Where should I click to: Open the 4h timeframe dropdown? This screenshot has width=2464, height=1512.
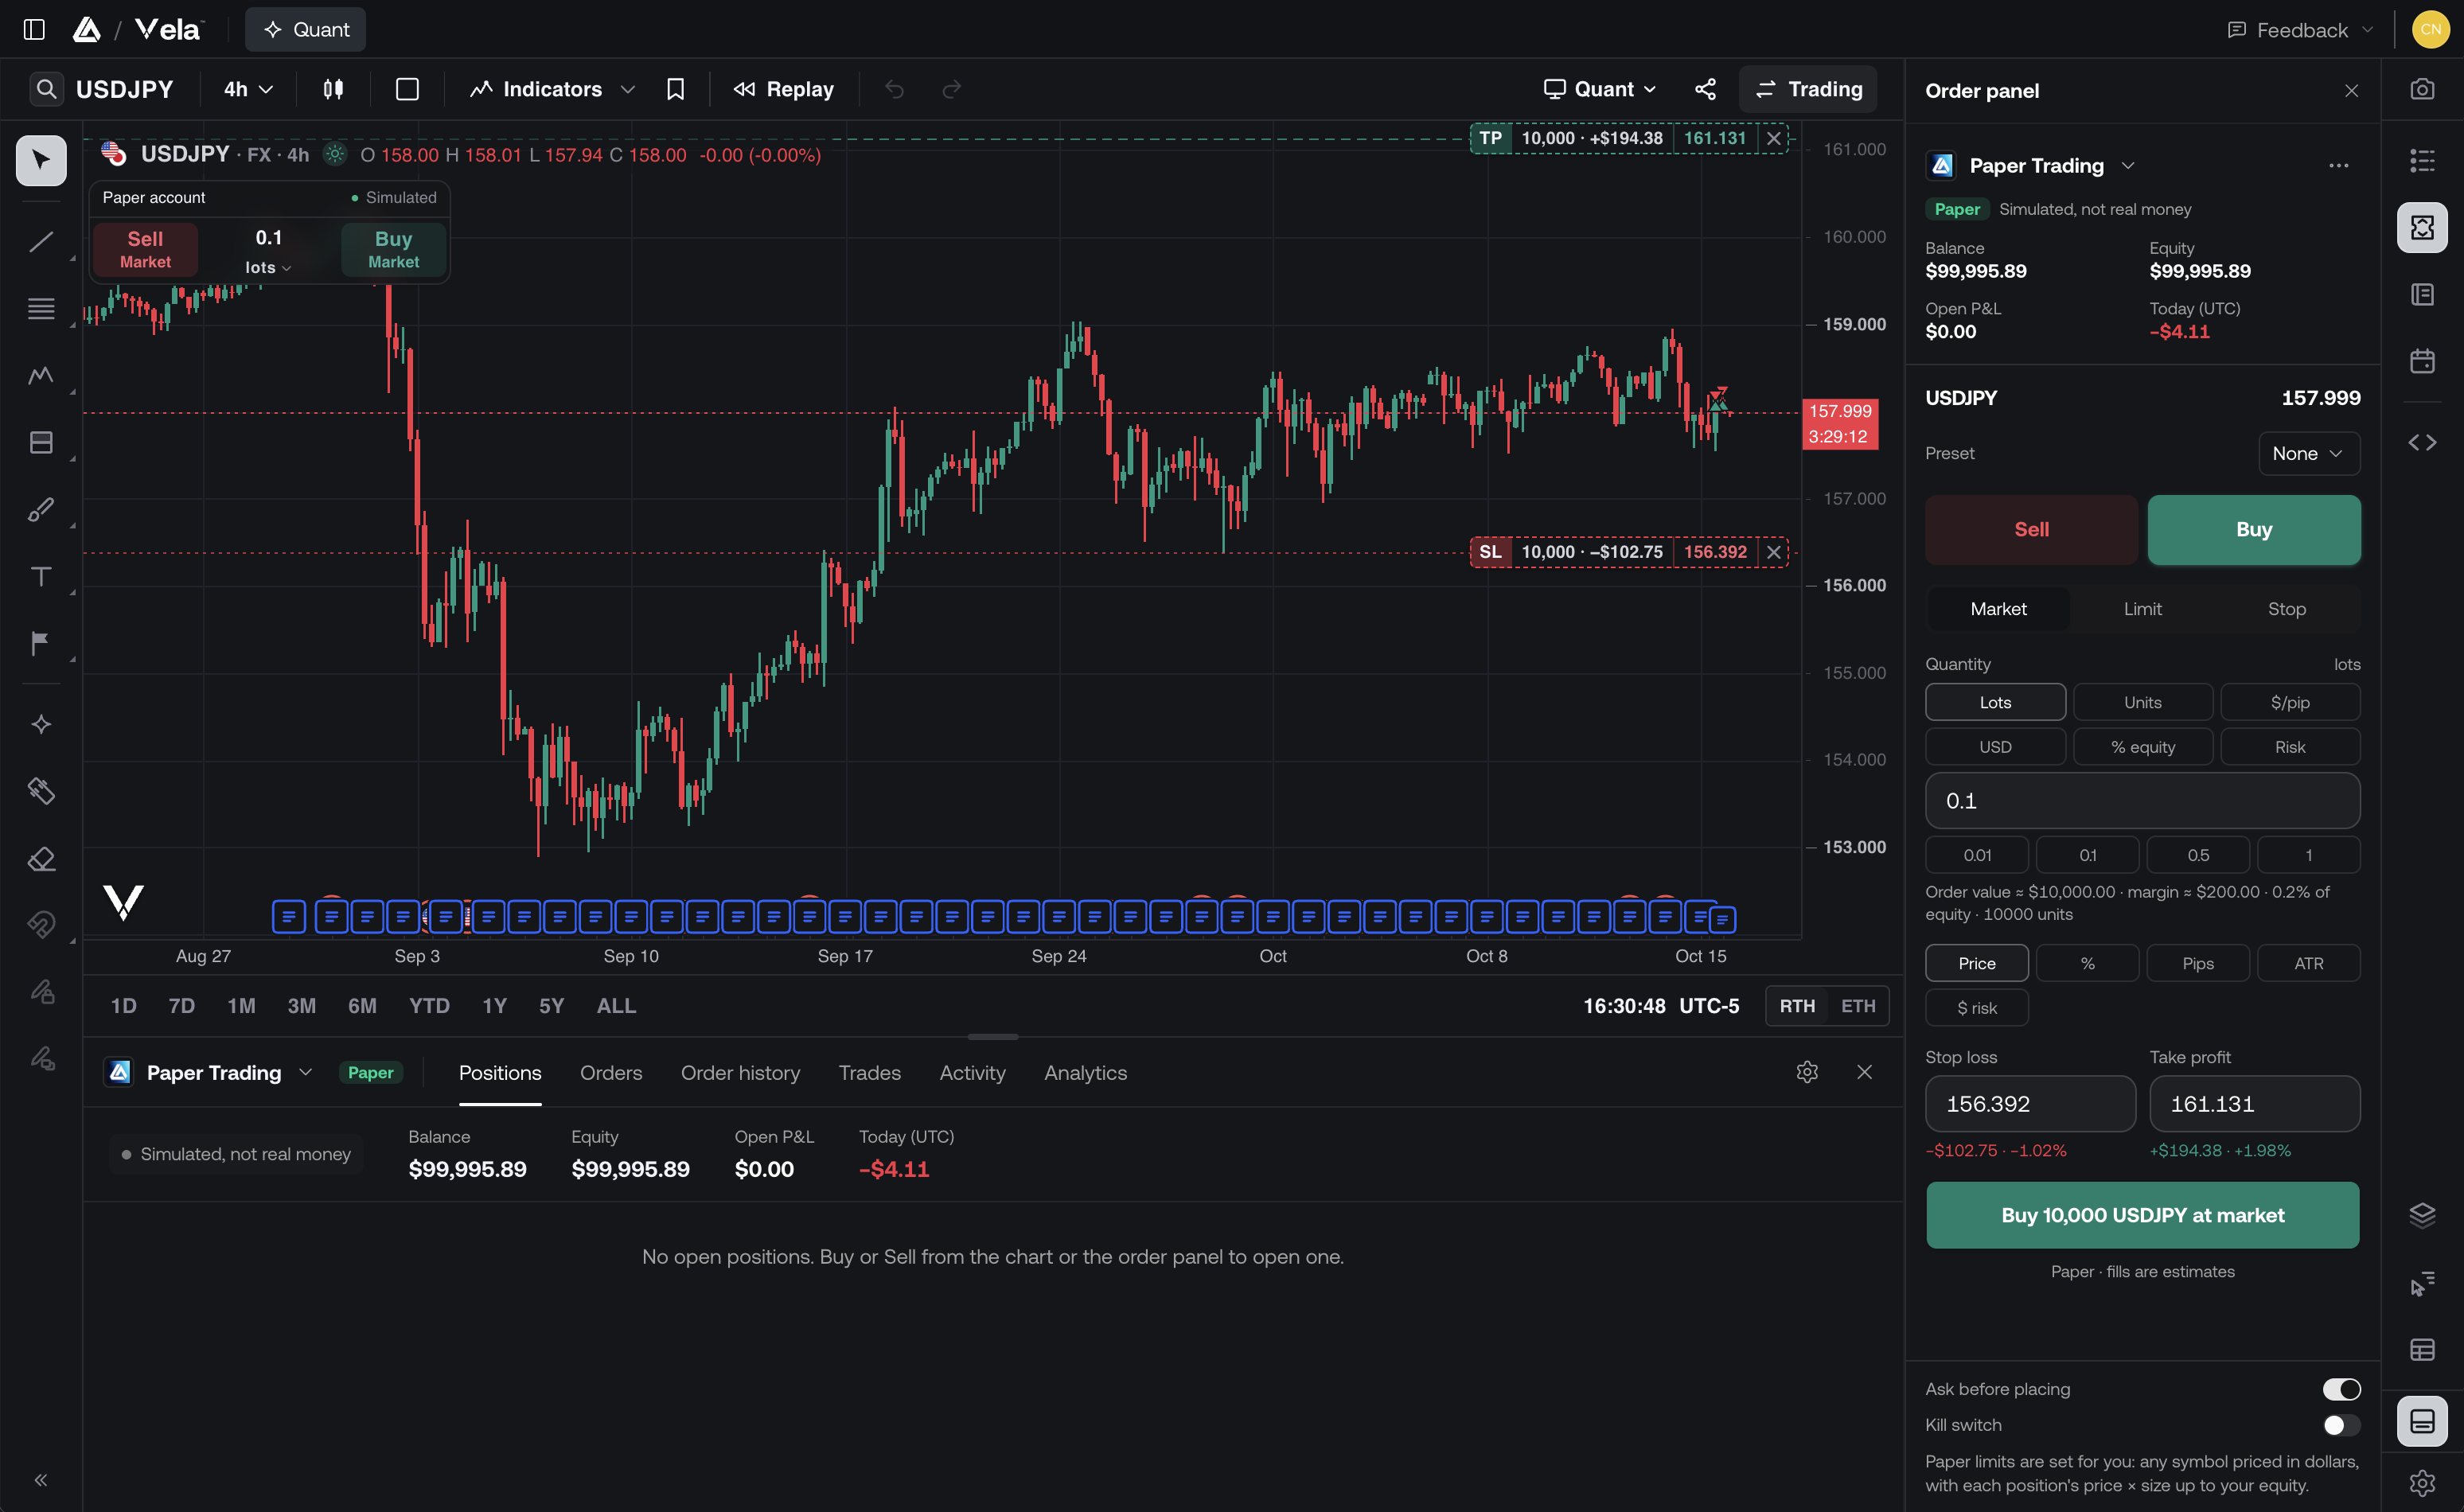pyautogui.click(x=248, y=89)
